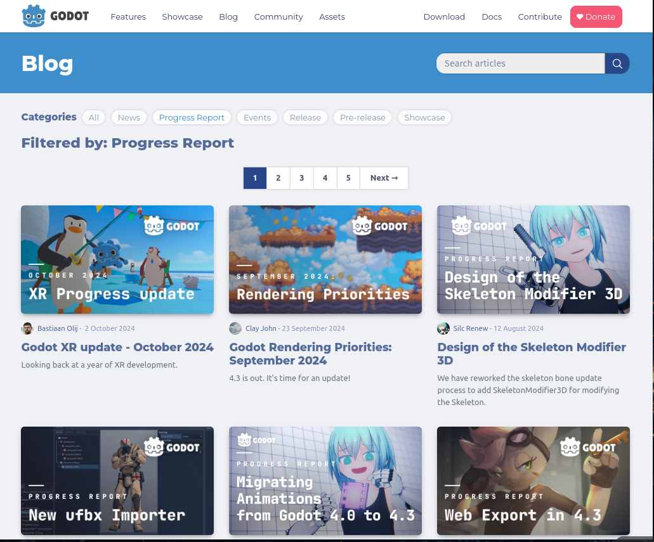Go to the Download page
This screenshot has width=654, height=542.
coord(444,16)
